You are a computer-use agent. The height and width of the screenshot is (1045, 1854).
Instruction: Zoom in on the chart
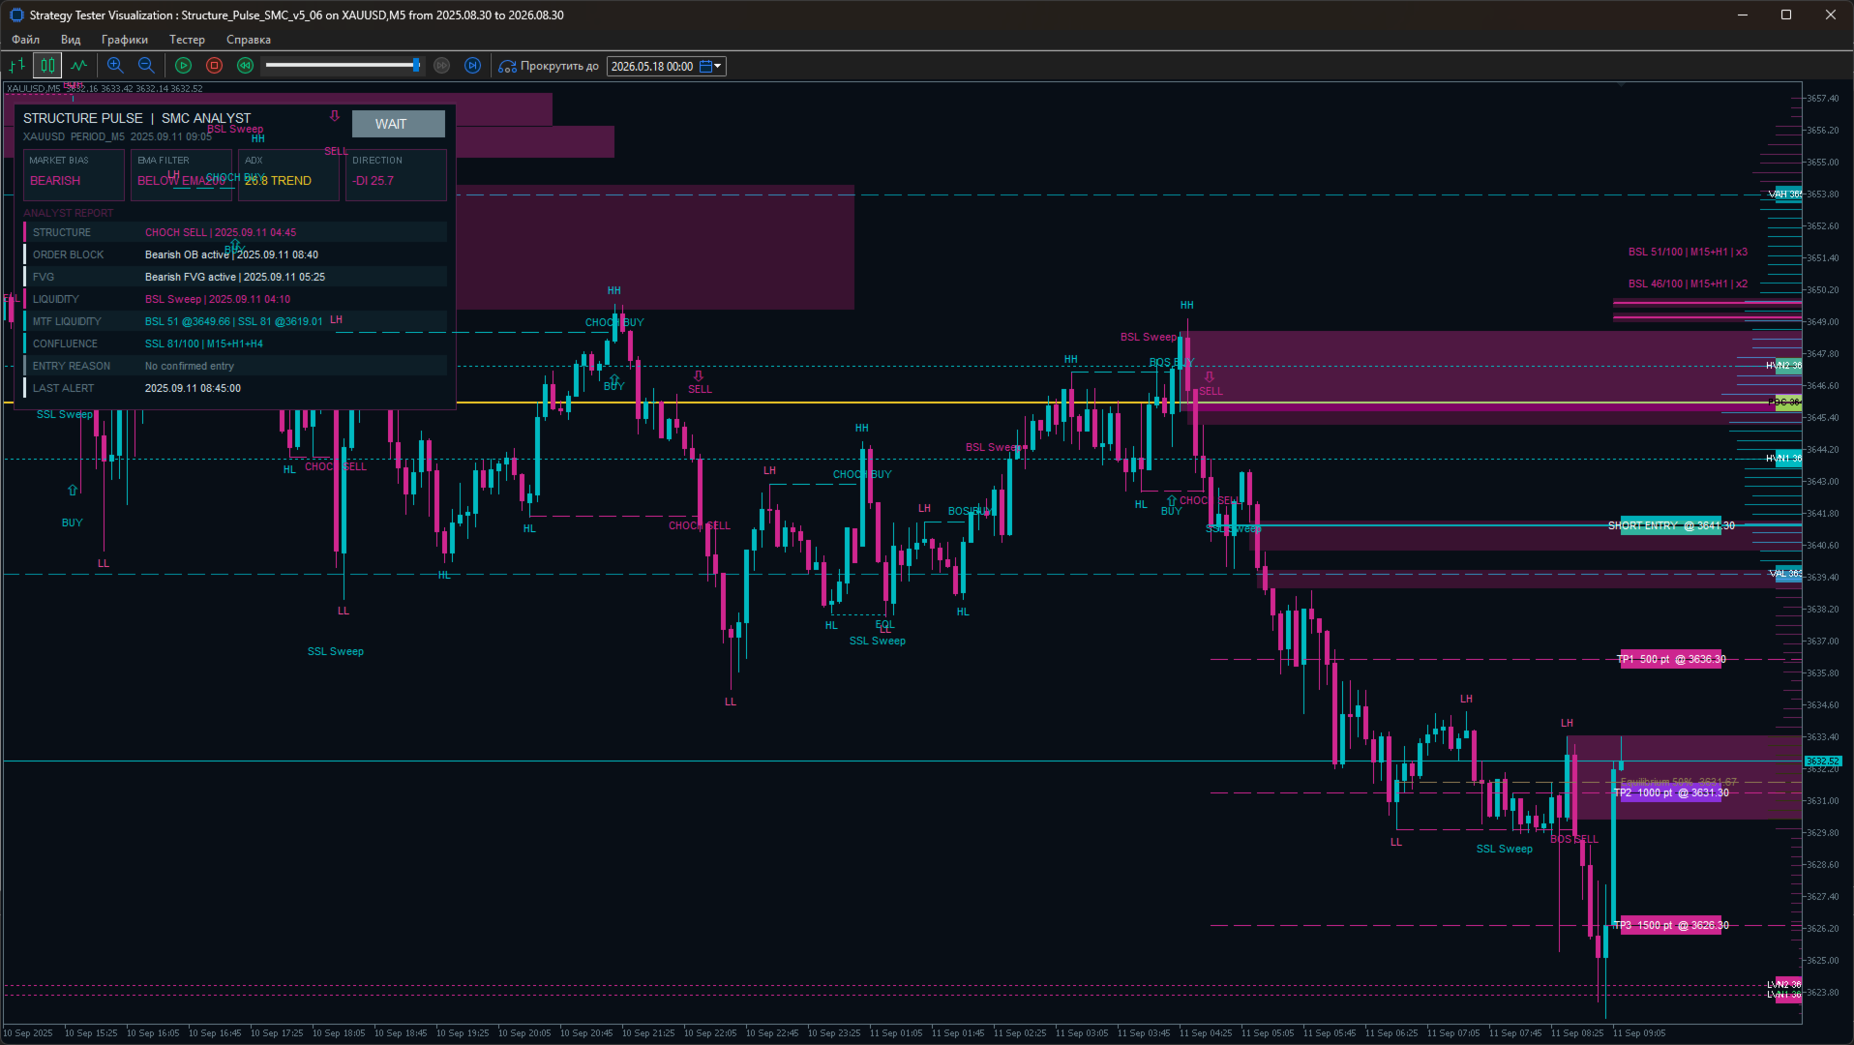(115, 66)
